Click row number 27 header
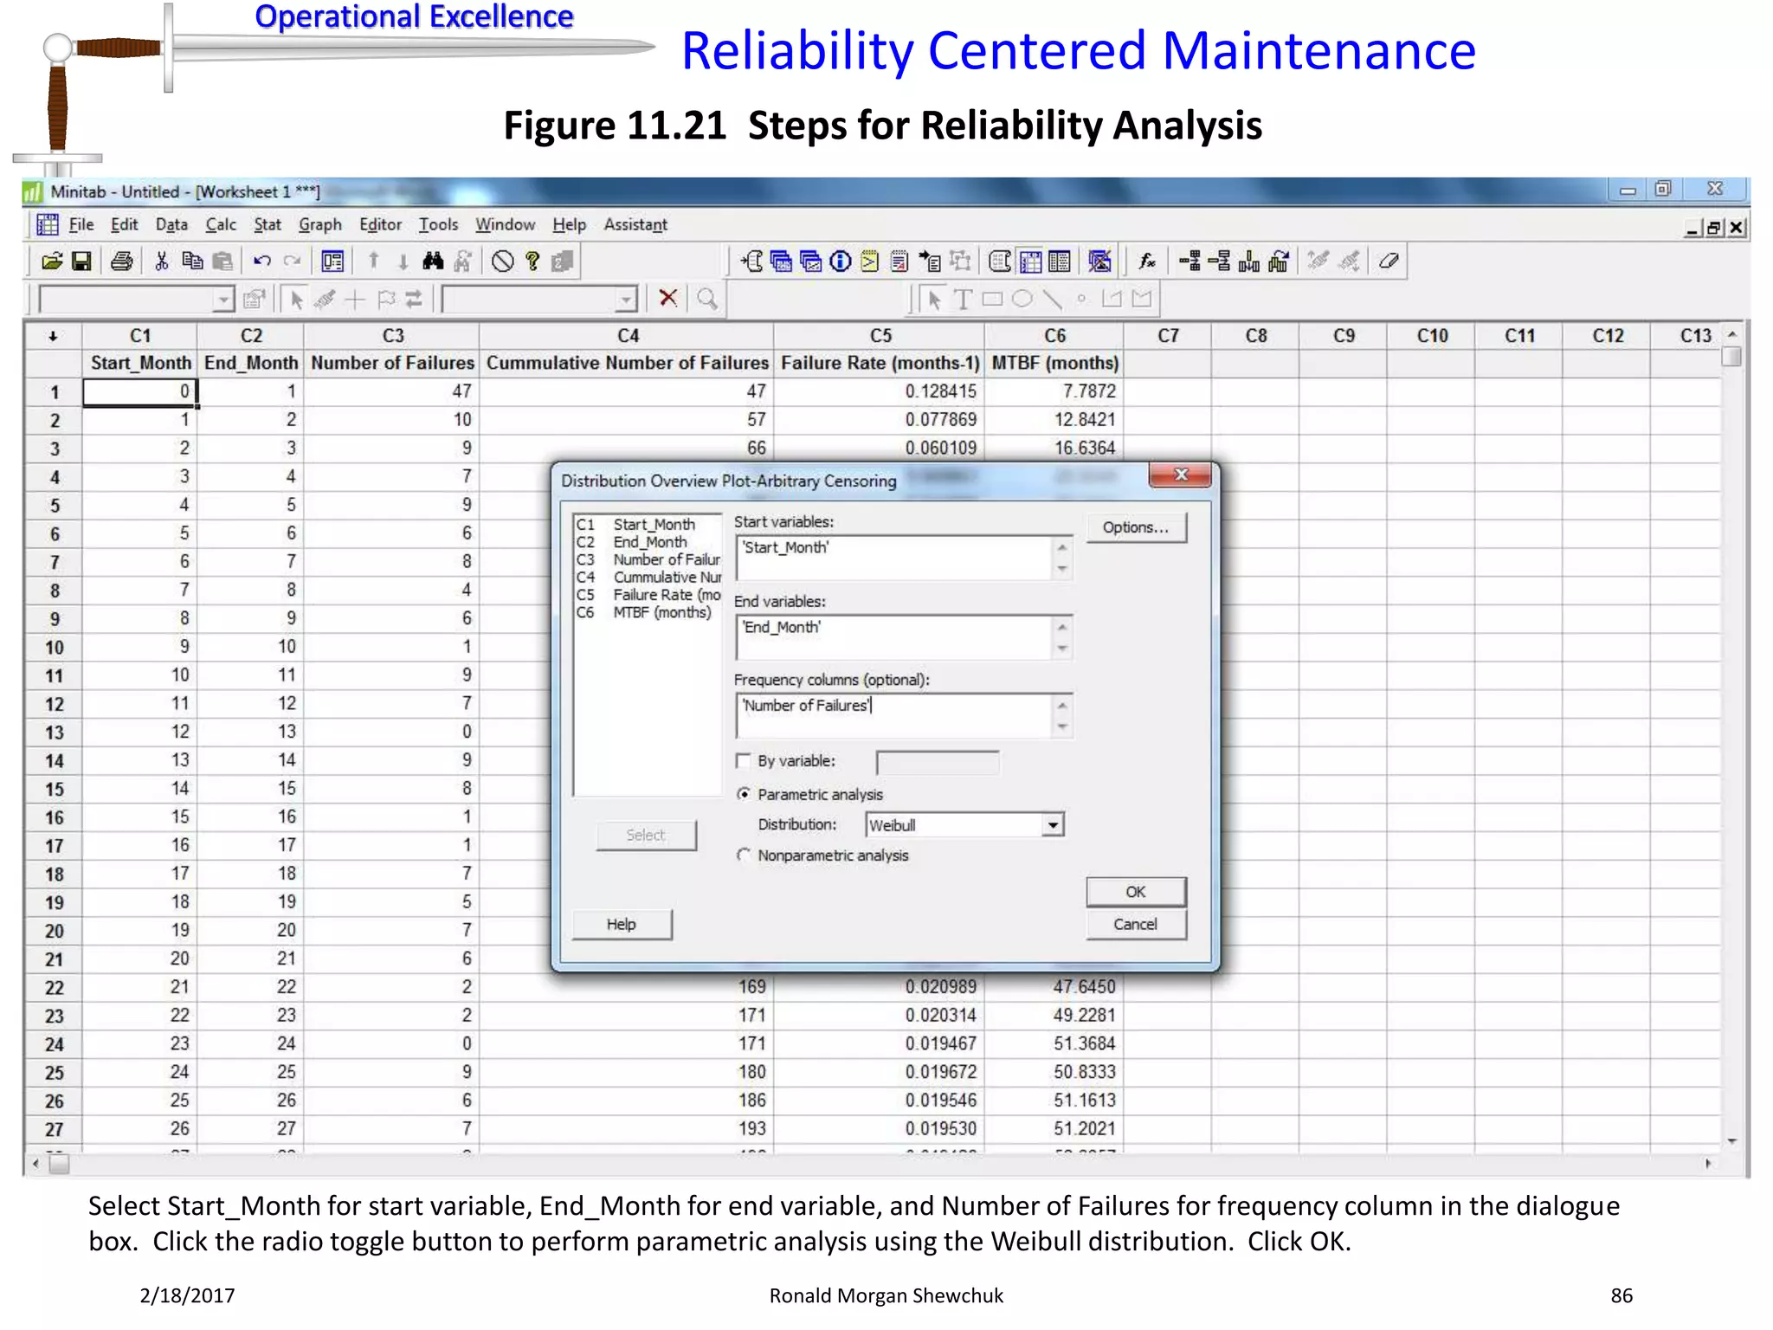The height and width of the screenshot is (1330, 1773). [54, 1130]
